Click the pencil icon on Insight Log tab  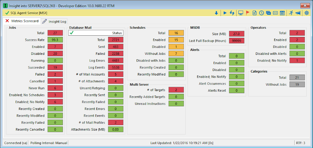(45, 21)
